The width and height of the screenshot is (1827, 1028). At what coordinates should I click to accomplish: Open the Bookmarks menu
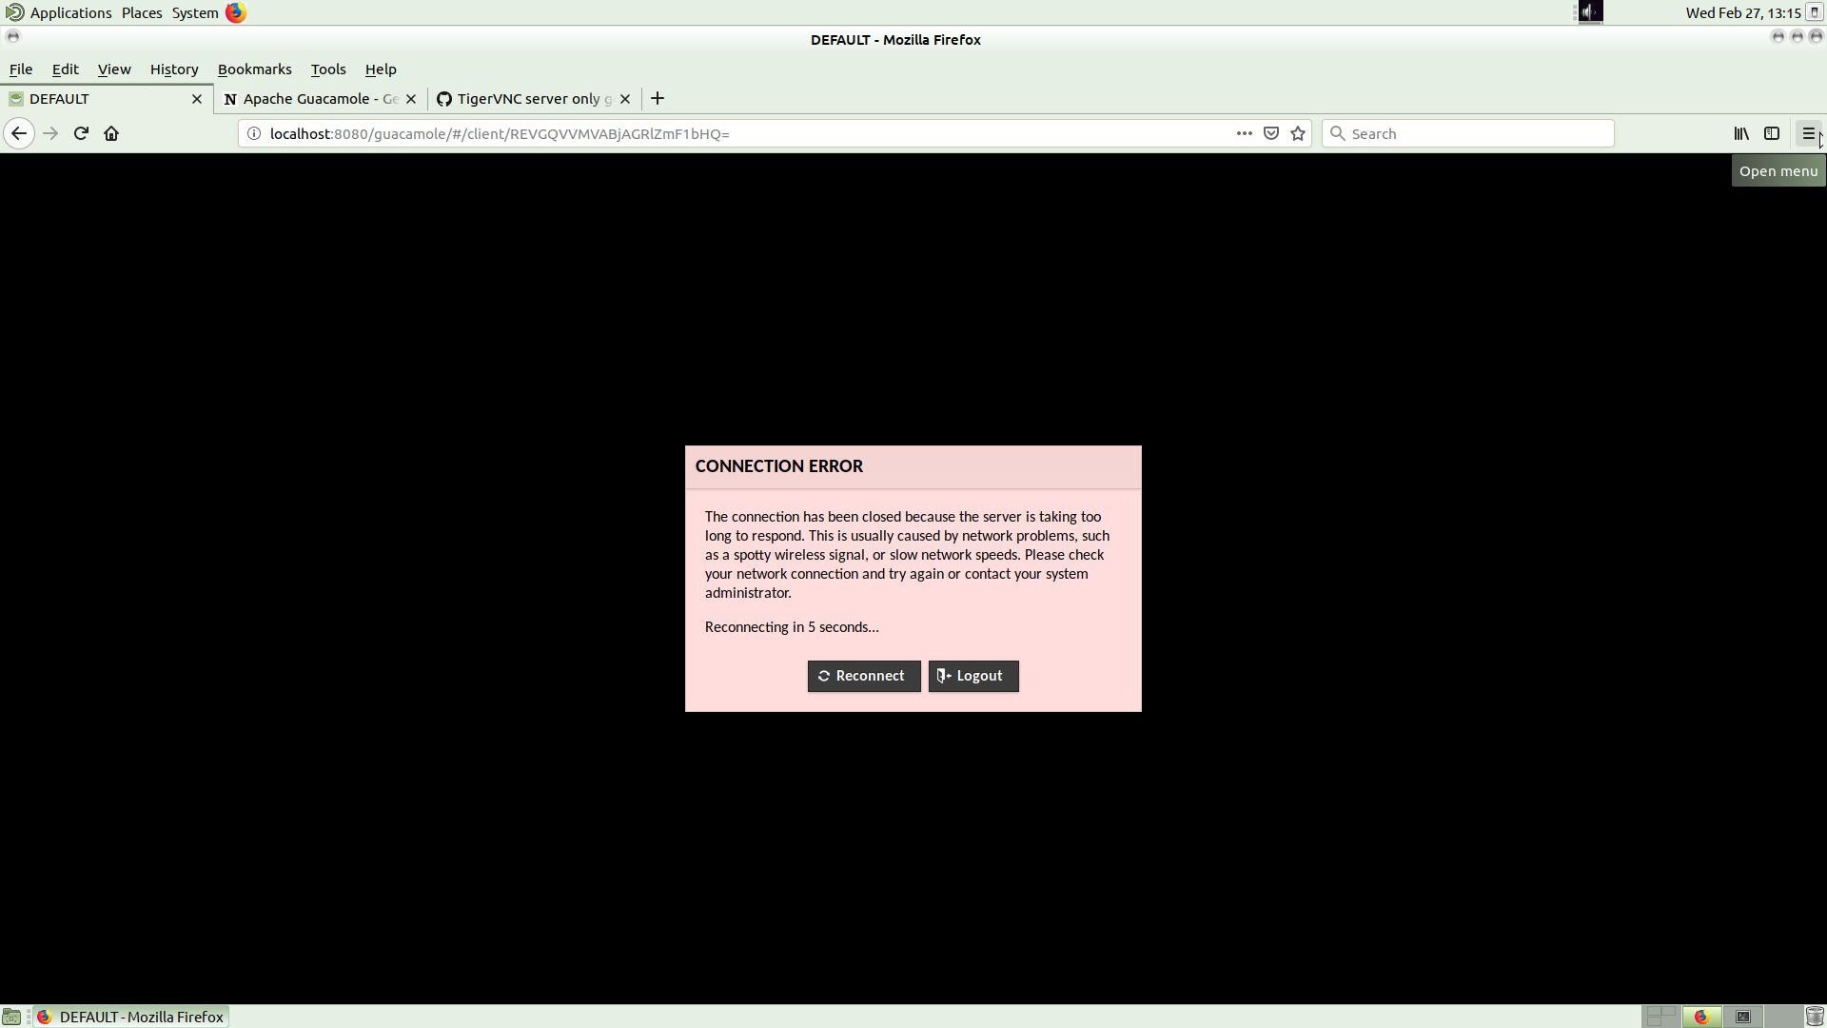[254, 69]
